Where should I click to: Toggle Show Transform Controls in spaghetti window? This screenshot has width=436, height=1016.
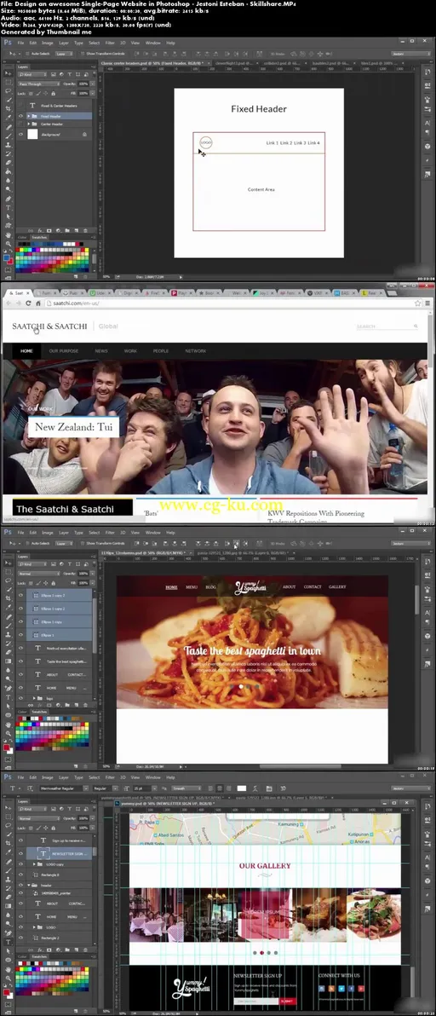[x=84, y=544]
